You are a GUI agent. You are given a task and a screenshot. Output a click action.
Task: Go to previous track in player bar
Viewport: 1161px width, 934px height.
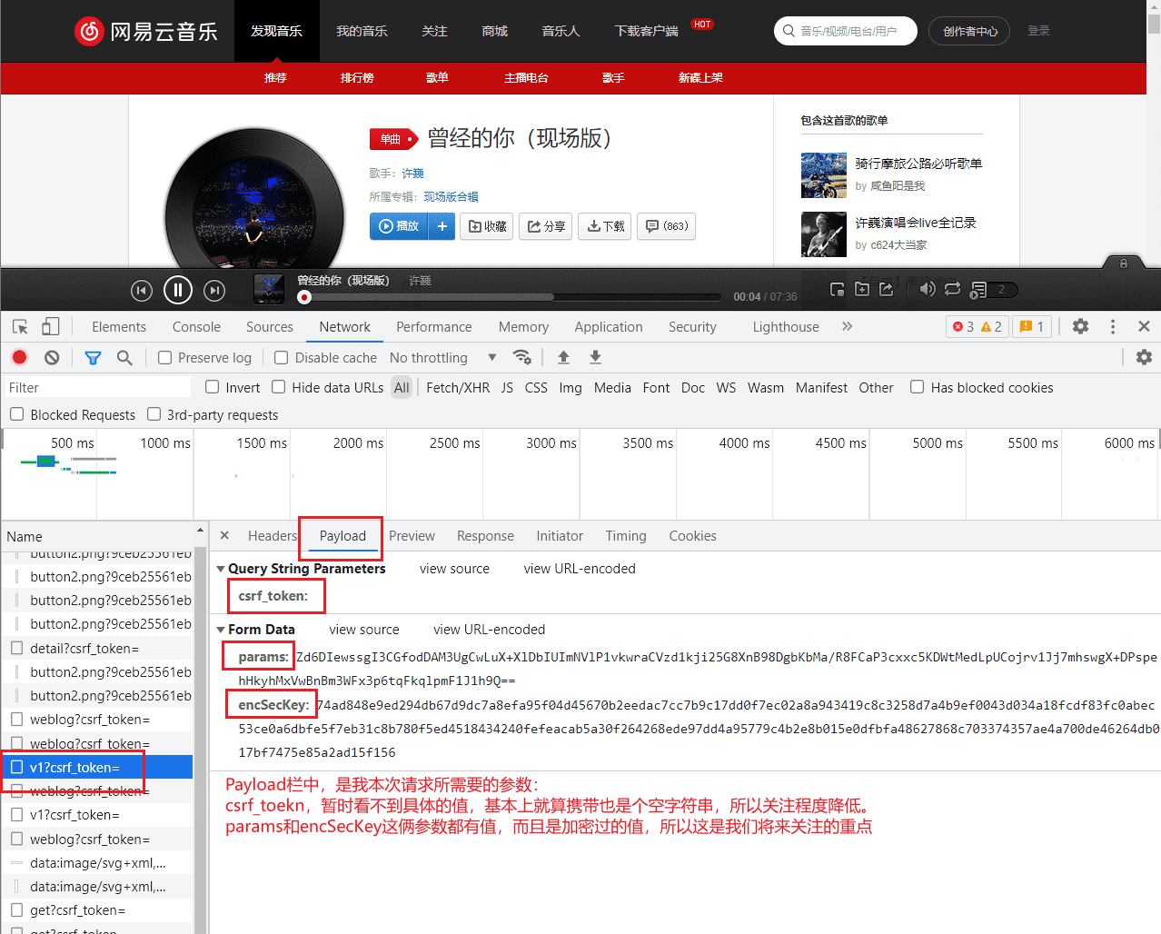coord(141,291)
